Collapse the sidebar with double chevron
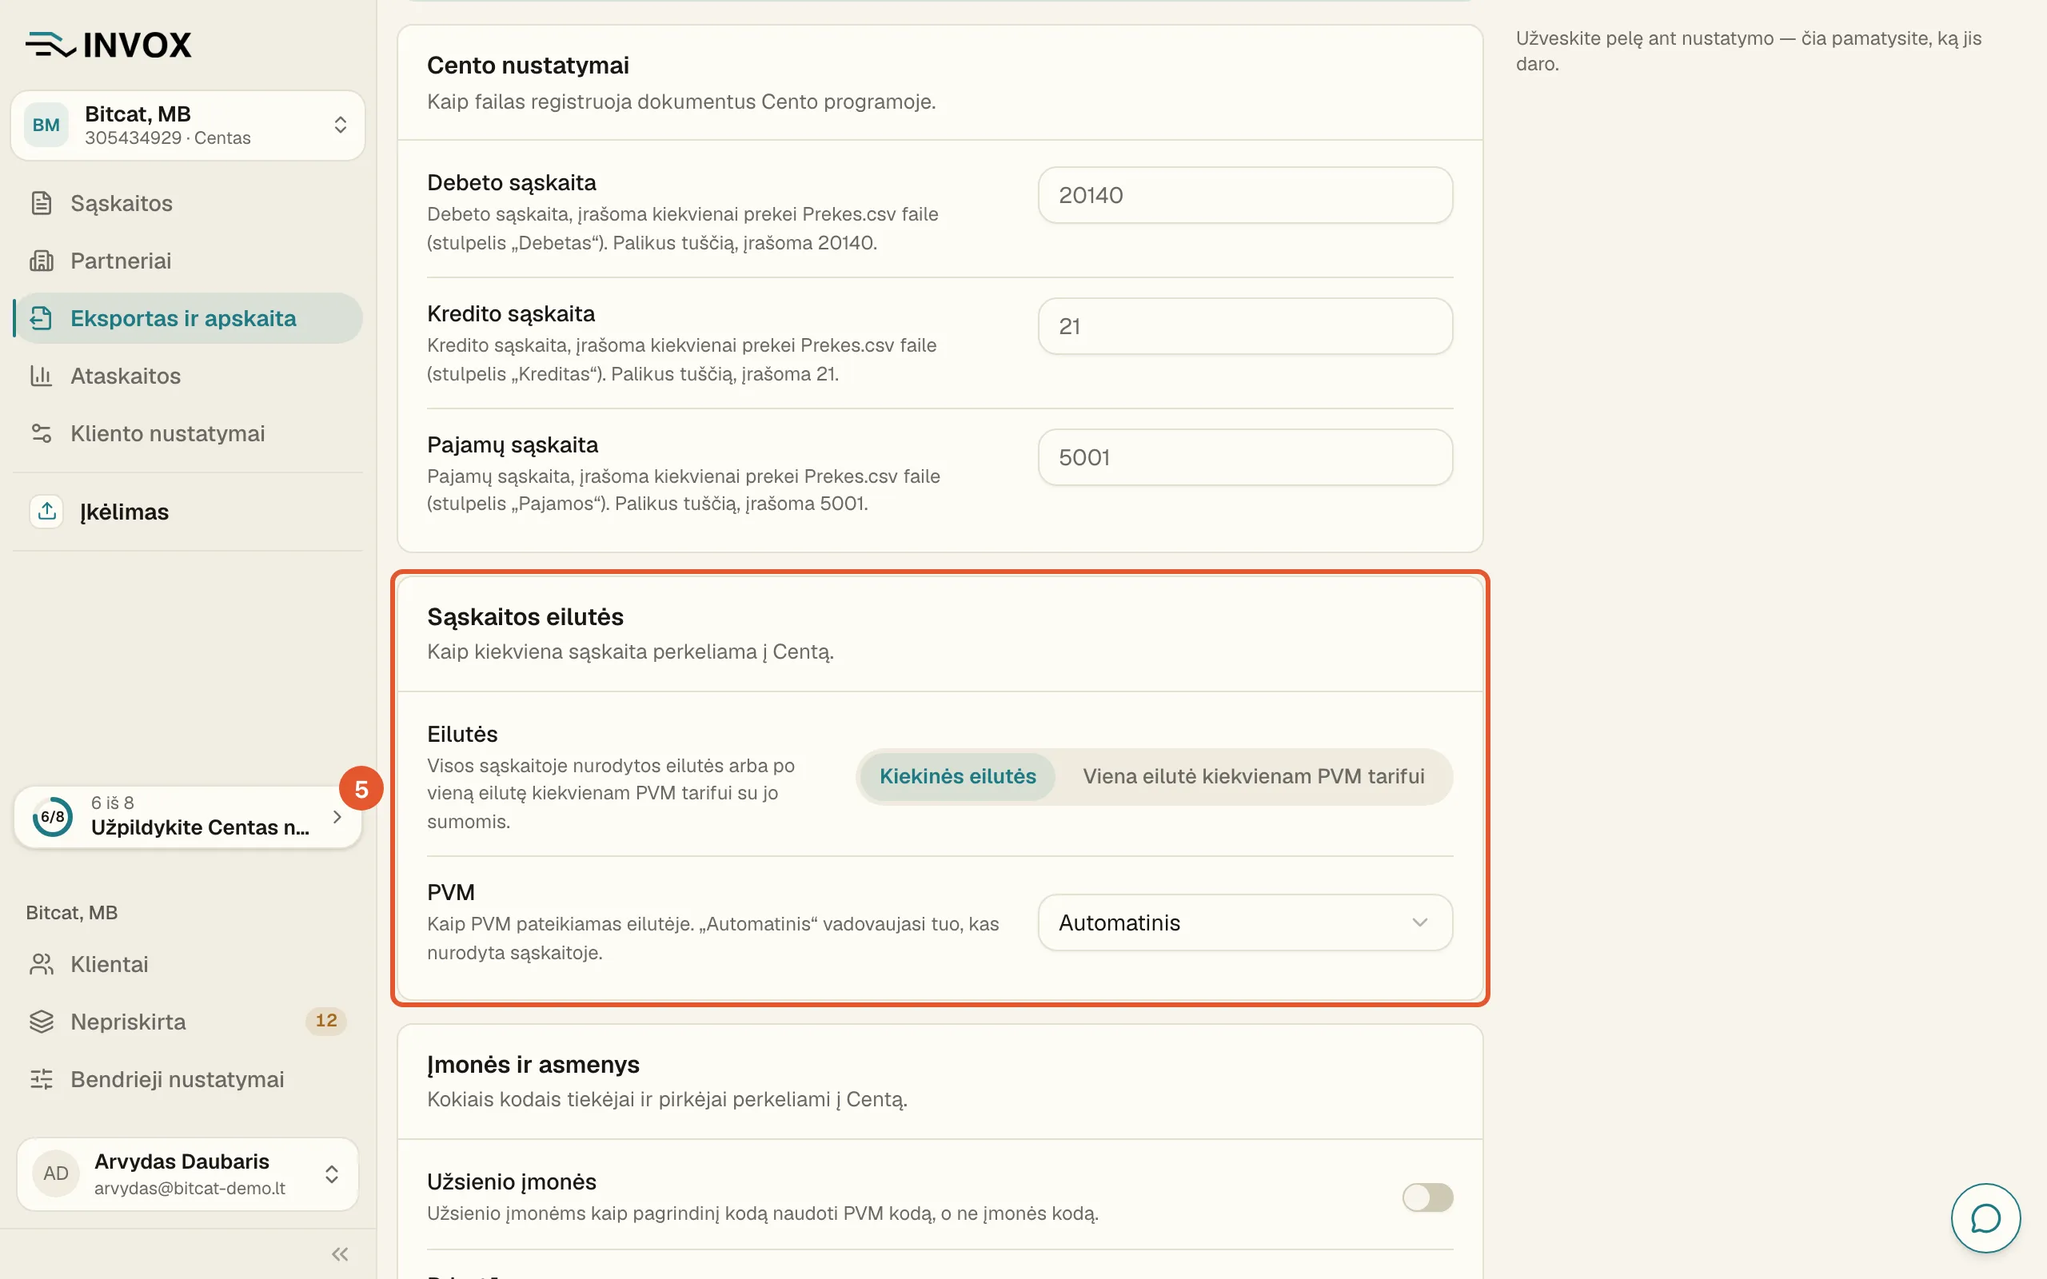 point(340,1253)
